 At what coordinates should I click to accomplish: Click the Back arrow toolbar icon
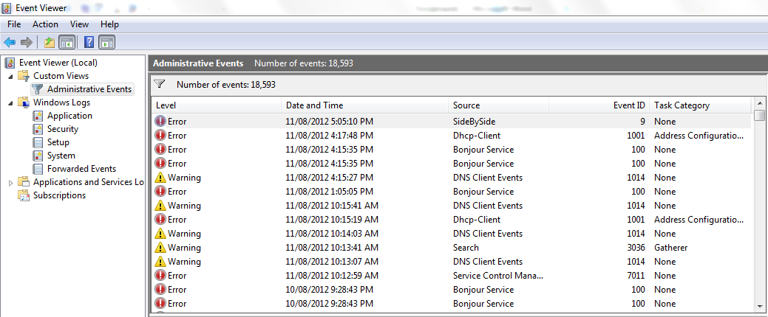click(x=10, y=42)
